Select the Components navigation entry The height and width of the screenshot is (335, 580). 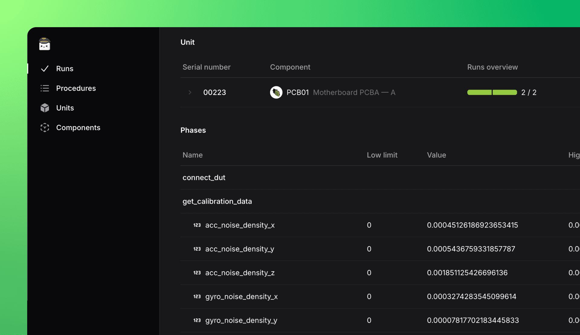point(78,127)
